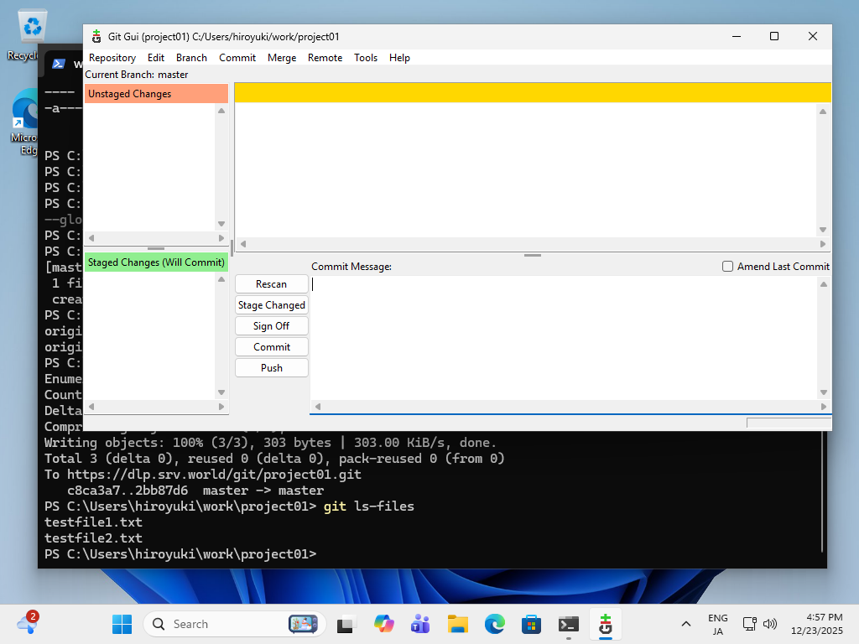Click the Git Gui icon in the title bar
This screenshot has height=644, width=859.
click(x=95, y=36)
